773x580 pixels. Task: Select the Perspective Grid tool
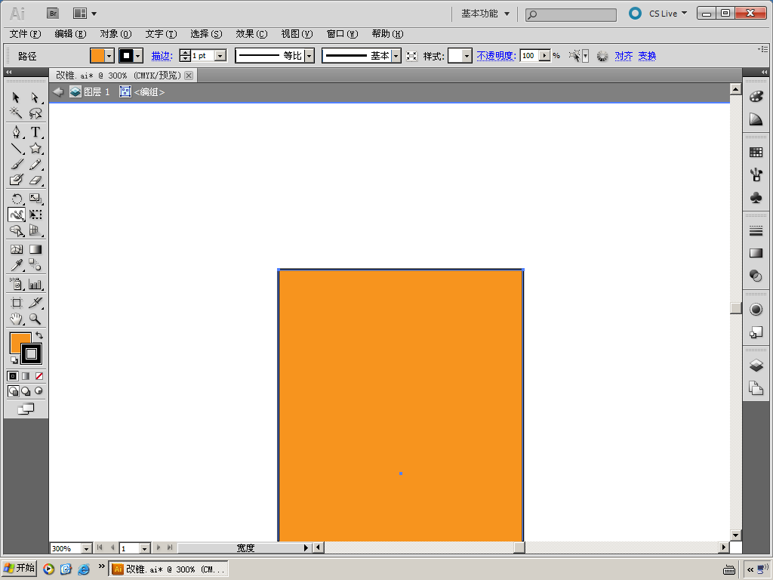35,230
